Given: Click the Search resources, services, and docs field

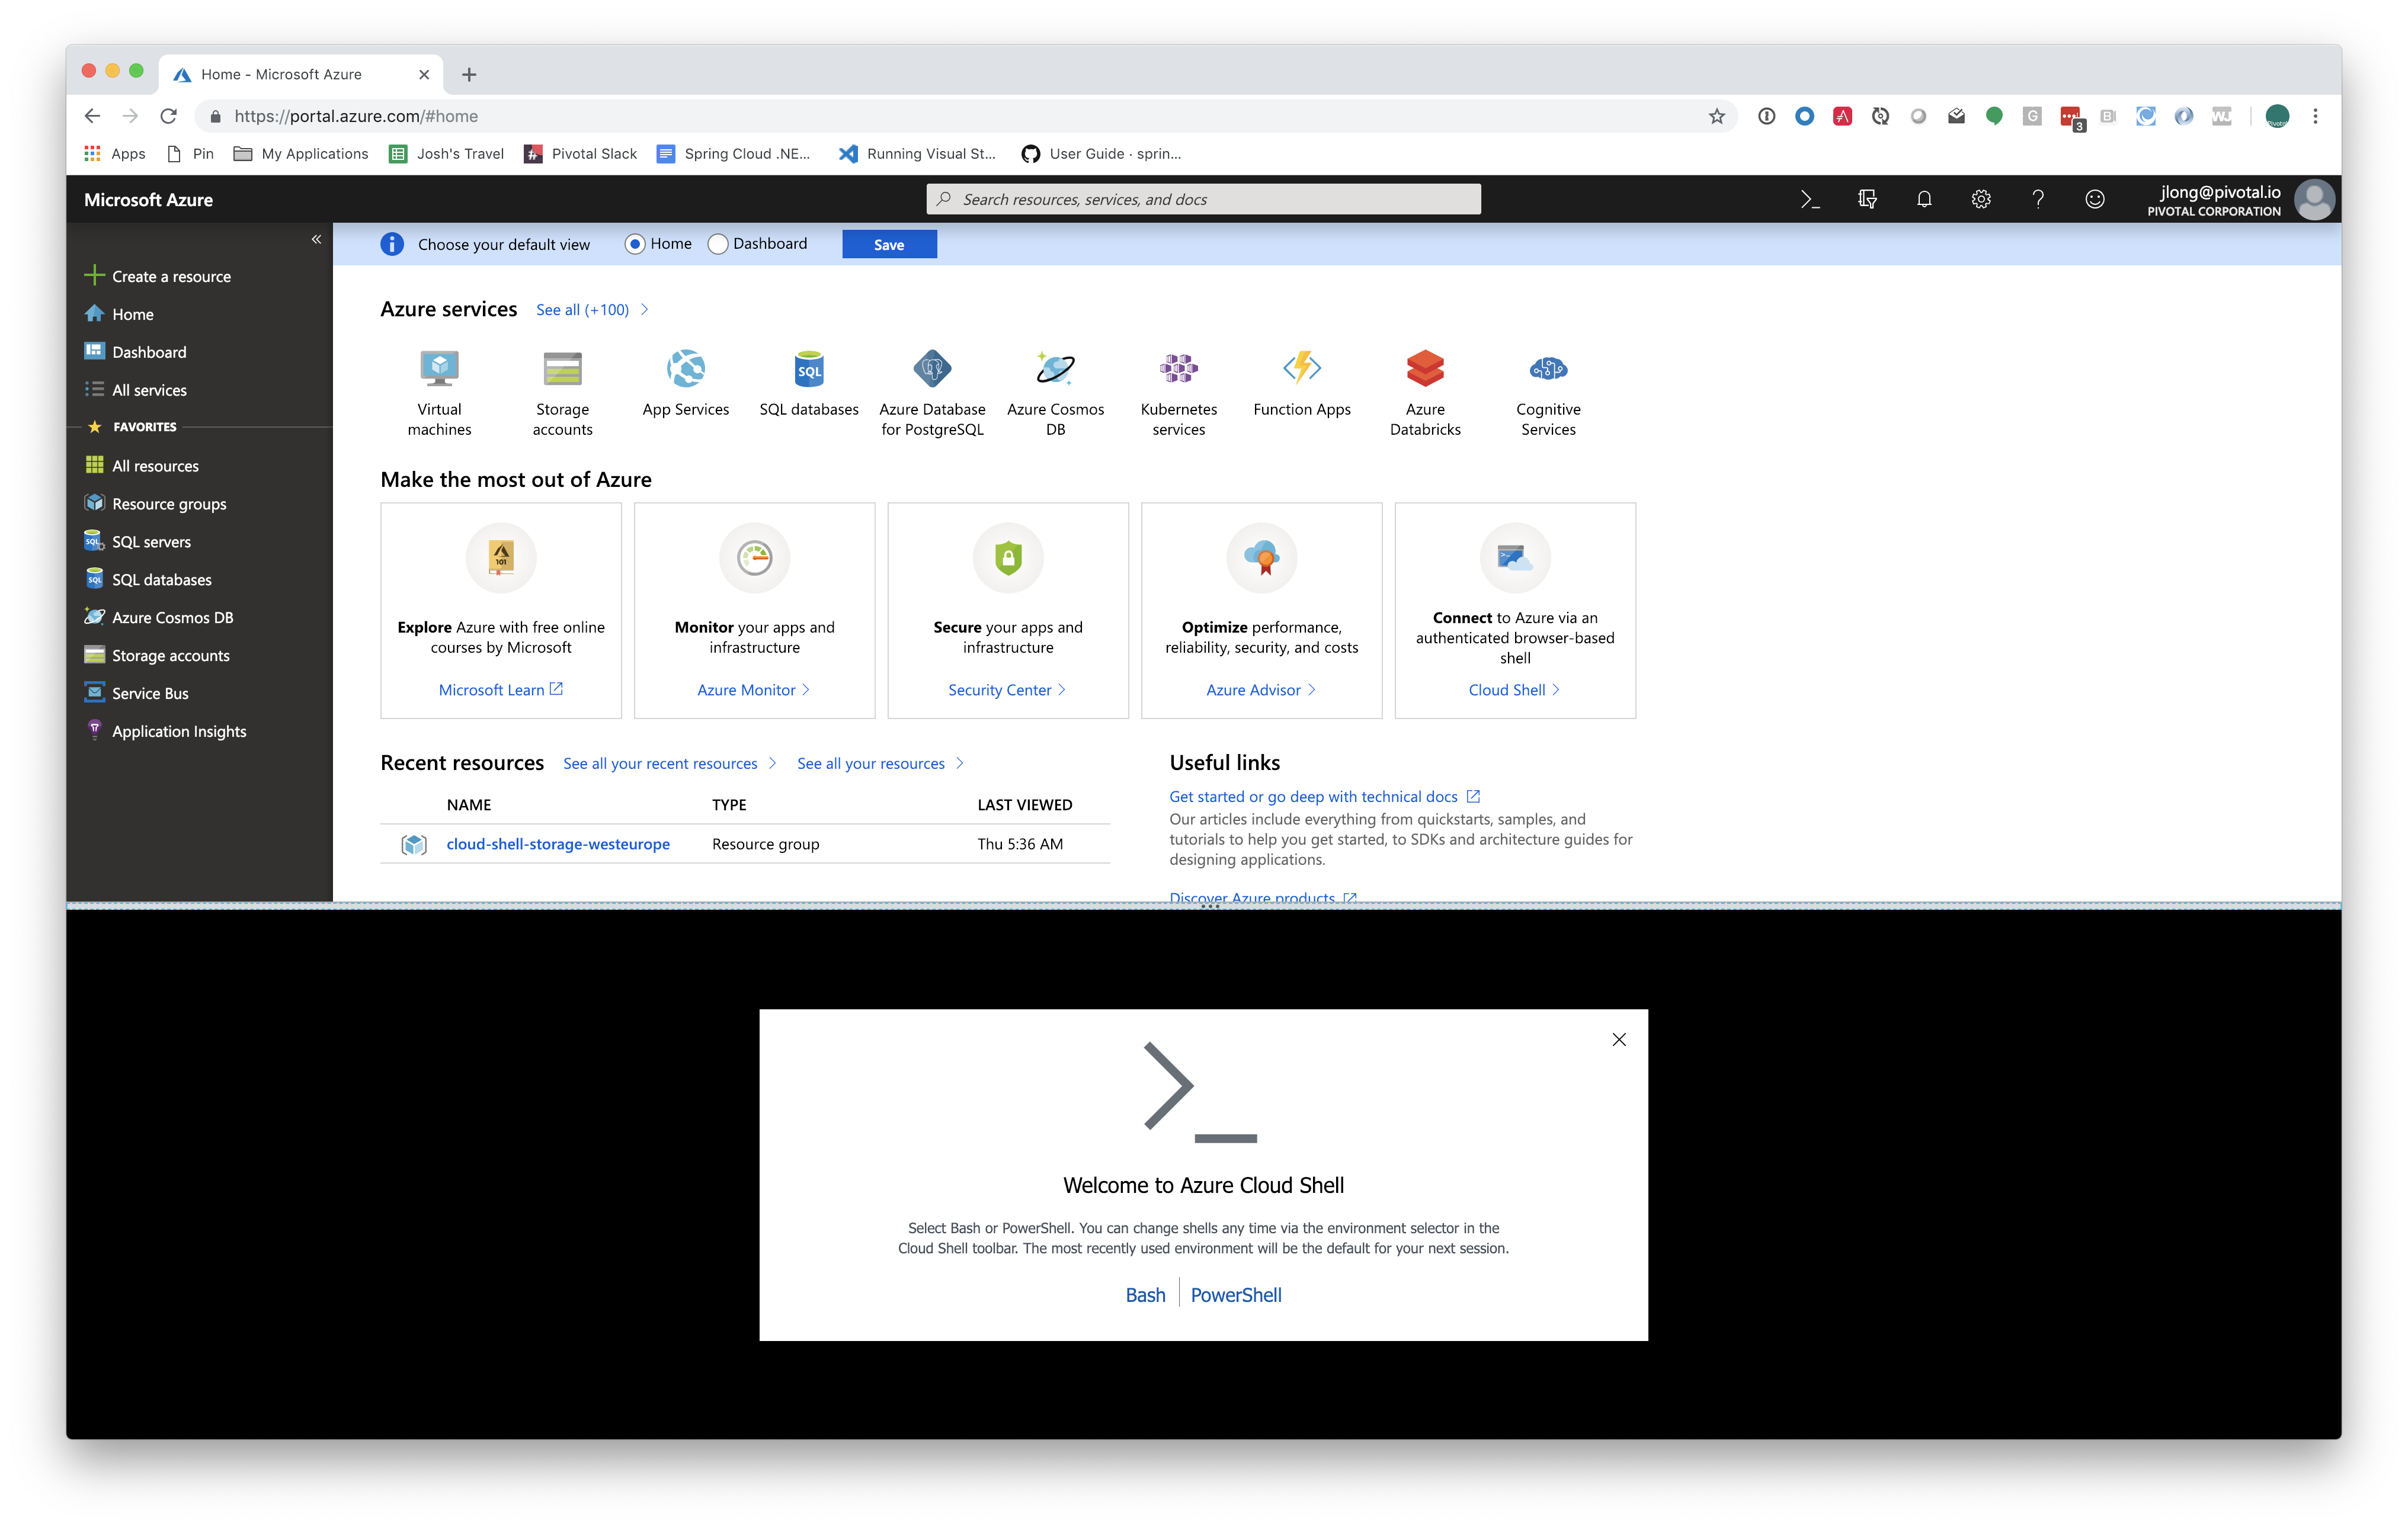Looking at the screenshot, I should click(x=1203, y=199).
